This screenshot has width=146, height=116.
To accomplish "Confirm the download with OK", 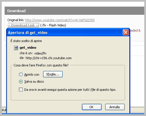I will click(x=92, y=107).
